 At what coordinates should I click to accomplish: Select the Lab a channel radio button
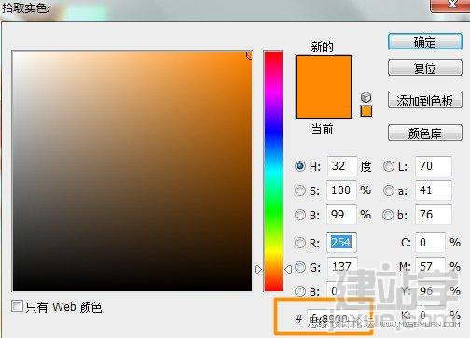point(388,190)
